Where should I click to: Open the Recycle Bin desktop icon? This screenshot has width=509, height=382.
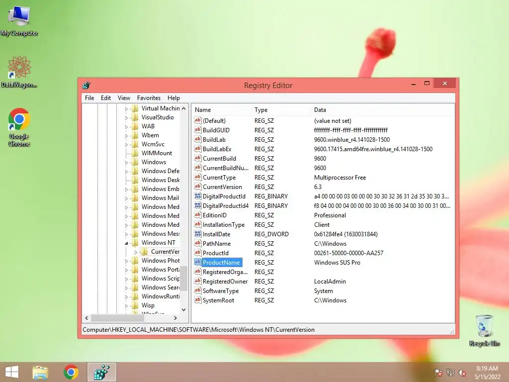[x=484, y=330]
